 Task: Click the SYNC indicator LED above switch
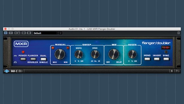coord(166,52)
